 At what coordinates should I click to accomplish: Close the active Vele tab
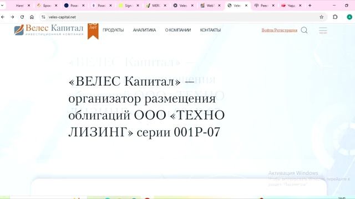(x=246, y=6)
